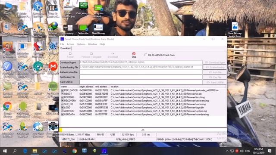
Task: Uncheck the LOGO partition checkbox
Action: (x=62, y=107)
